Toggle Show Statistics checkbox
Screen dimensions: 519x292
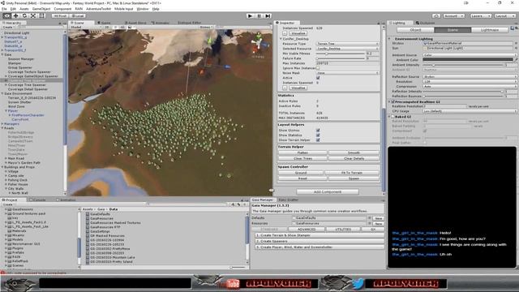[318, 135]
